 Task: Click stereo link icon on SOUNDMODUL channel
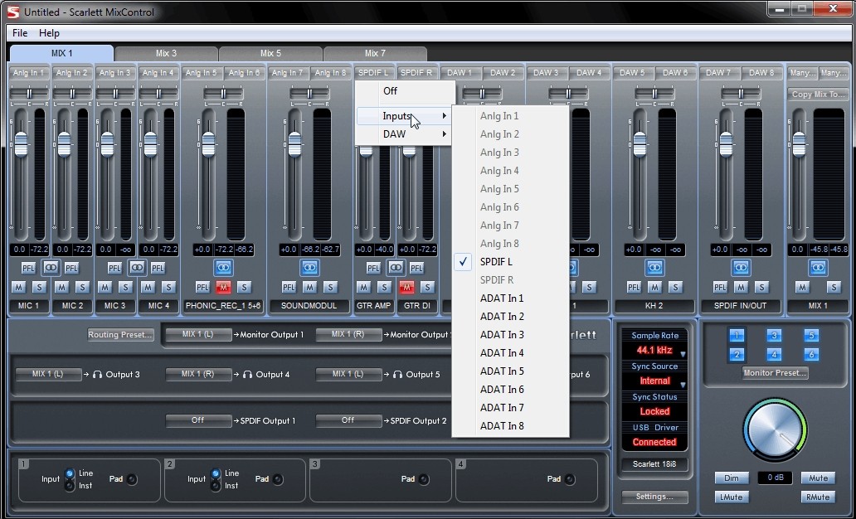click(309, 268)
